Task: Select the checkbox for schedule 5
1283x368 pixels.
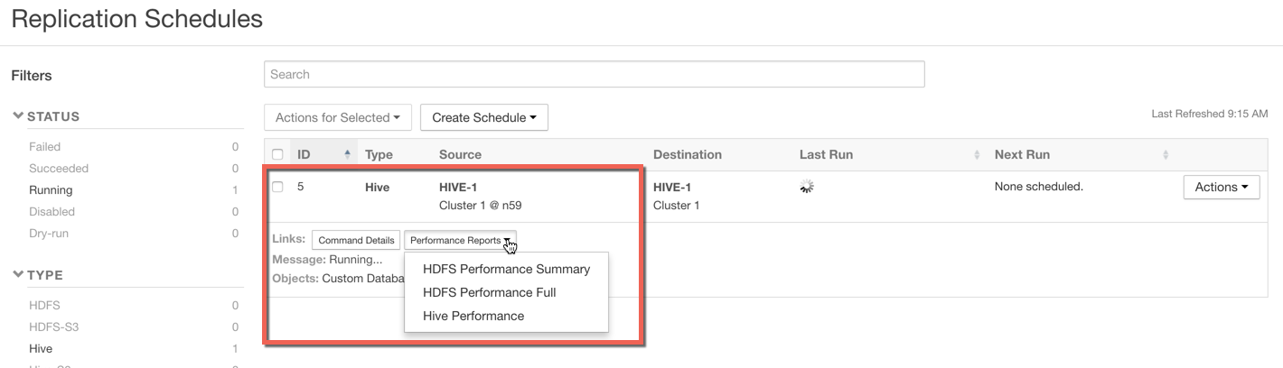Action: 278,187
